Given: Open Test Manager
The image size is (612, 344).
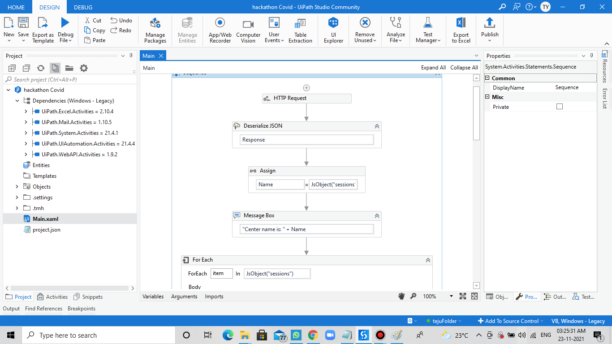Looking at the screenshot, I should 428,30.
